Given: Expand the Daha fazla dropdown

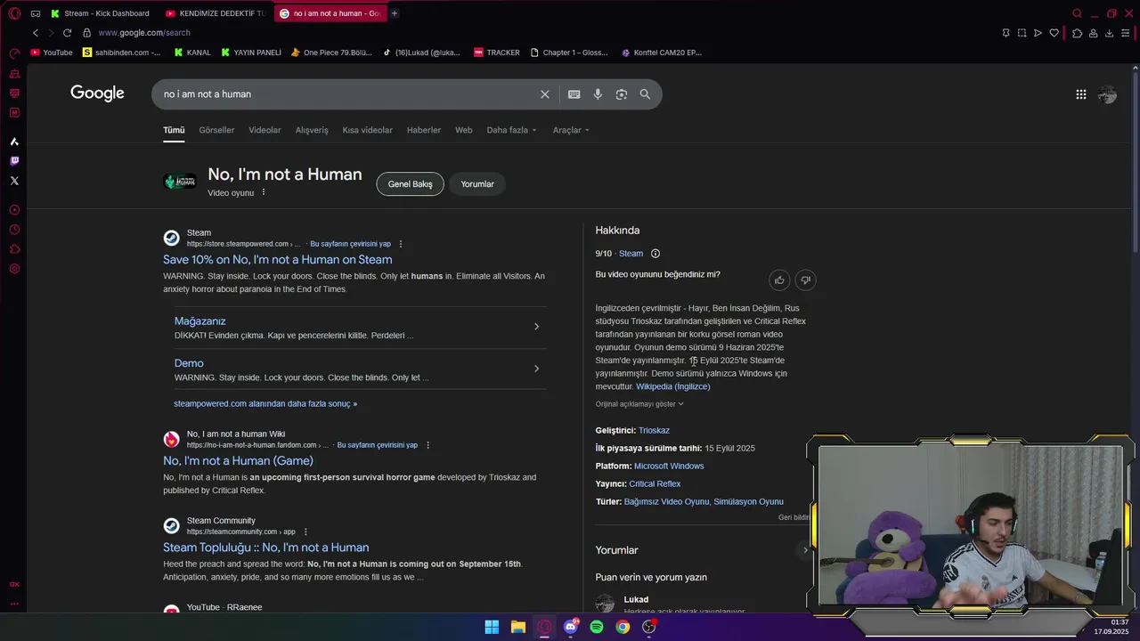Looking at the screenshot, I should [x=511, y=130].
